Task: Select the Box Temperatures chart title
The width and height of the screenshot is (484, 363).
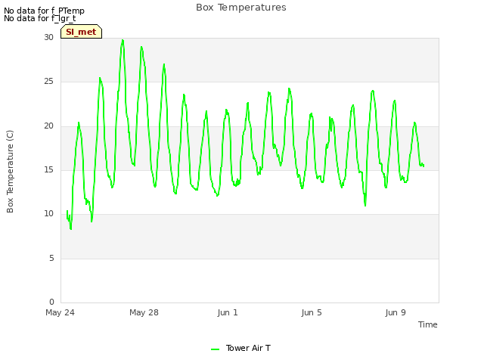Action: (x=241, y=8)
